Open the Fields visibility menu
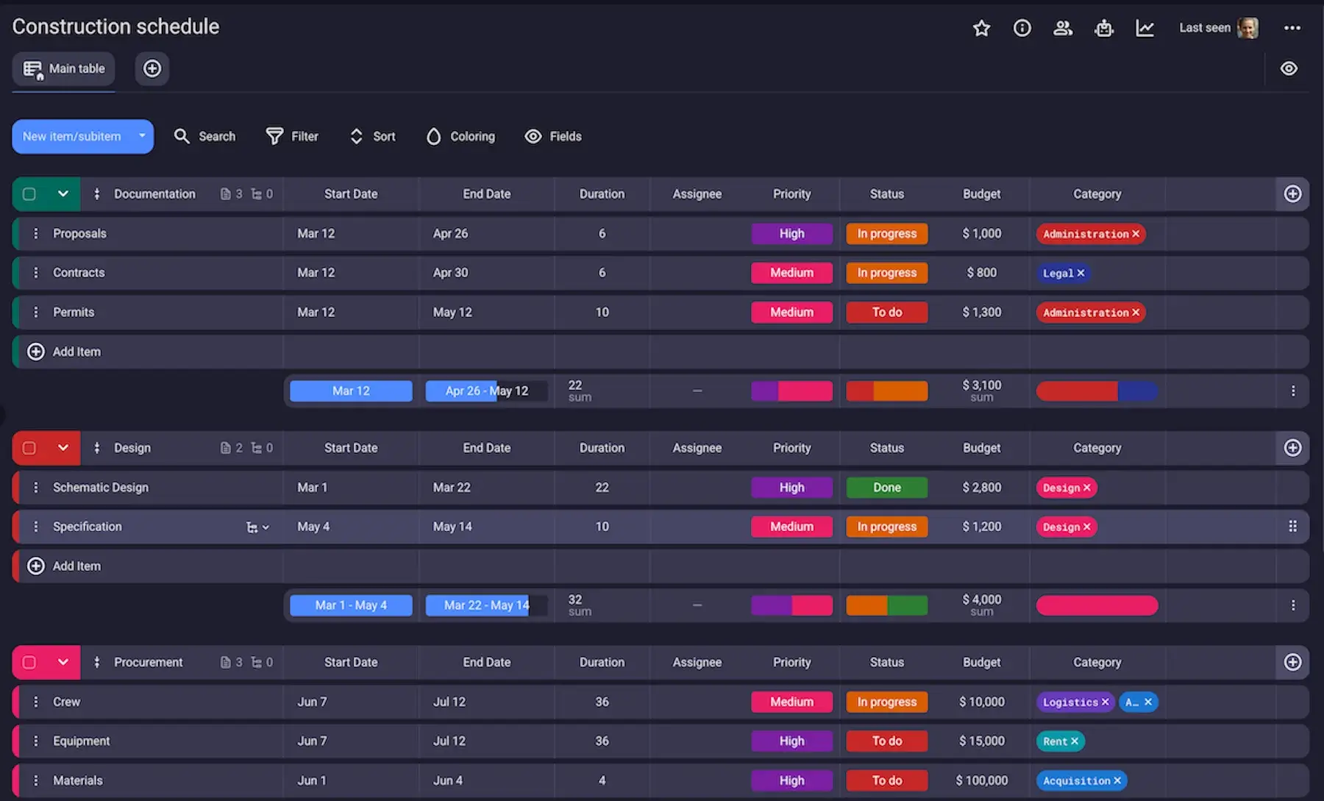 [x=553, y=136]
